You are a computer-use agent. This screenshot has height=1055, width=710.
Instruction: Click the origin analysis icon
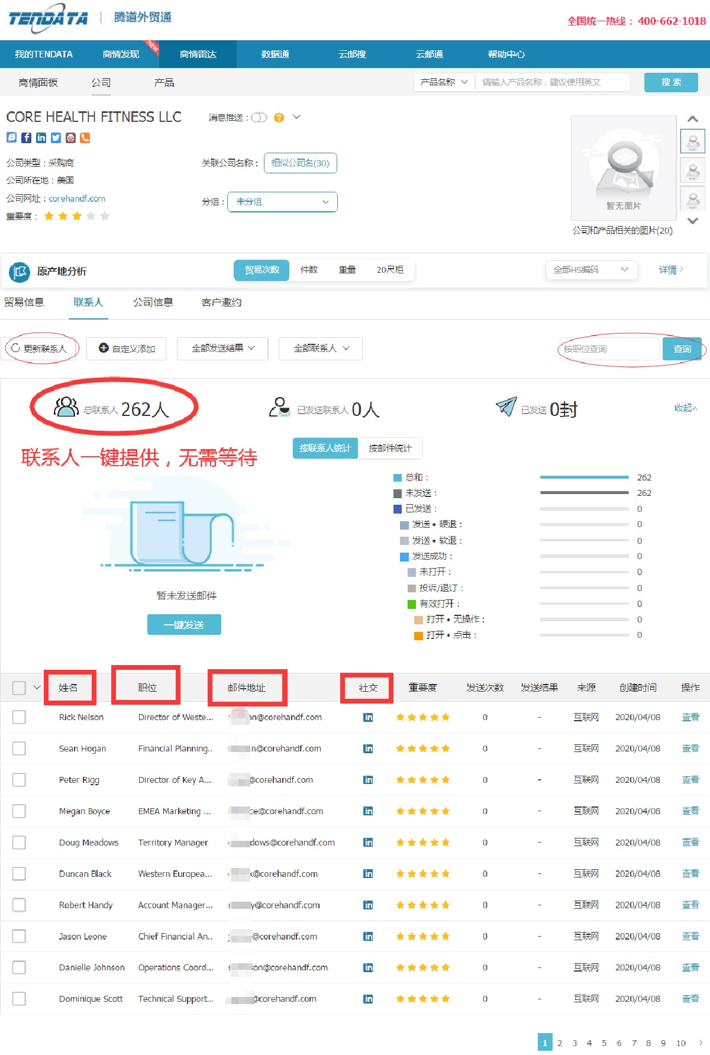pyautogui.click(x=20, y=272)
